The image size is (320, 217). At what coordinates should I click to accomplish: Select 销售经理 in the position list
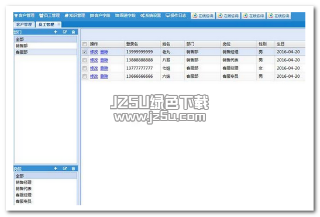click(x=46, y=182)
